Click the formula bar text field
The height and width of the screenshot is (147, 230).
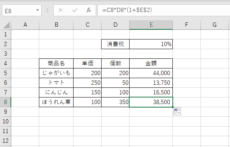click(x=163, y=10)
